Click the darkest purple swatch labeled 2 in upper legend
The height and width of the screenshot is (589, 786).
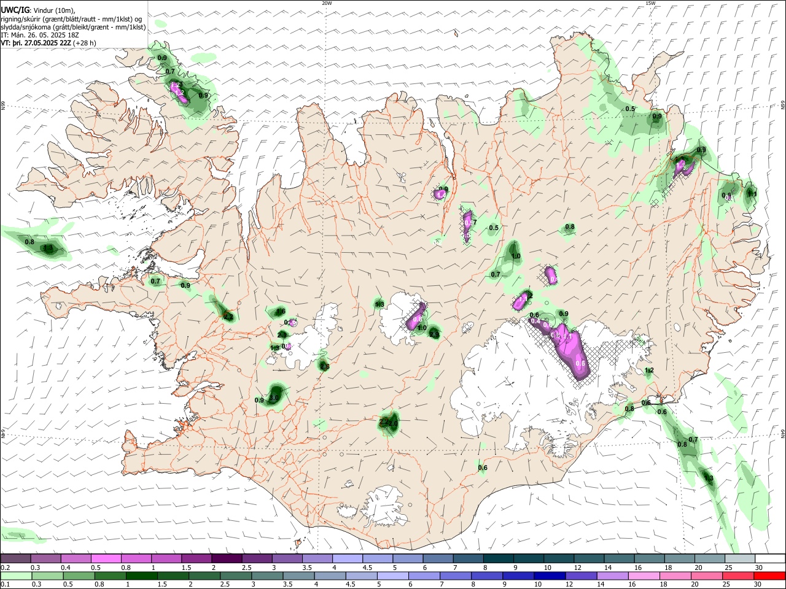click(x=226, y=559)
